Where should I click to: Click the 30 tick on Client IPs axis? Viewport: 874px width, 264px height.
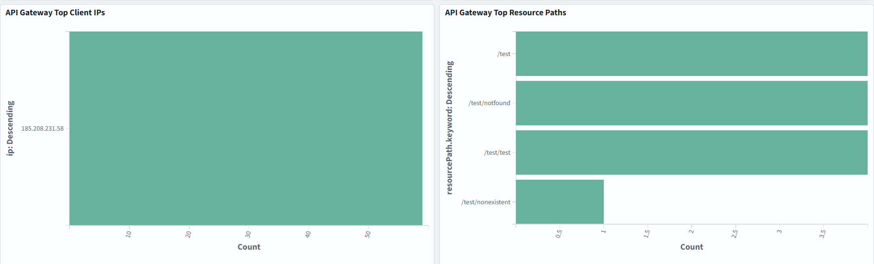pos(248,234)
